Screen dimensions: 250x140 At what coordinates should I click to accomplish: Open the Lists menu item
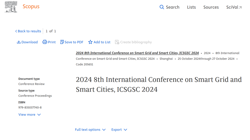click(191, 7)
